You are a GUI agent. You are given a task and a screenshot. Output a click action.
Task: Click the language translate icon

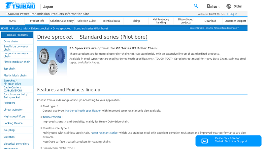210,6
